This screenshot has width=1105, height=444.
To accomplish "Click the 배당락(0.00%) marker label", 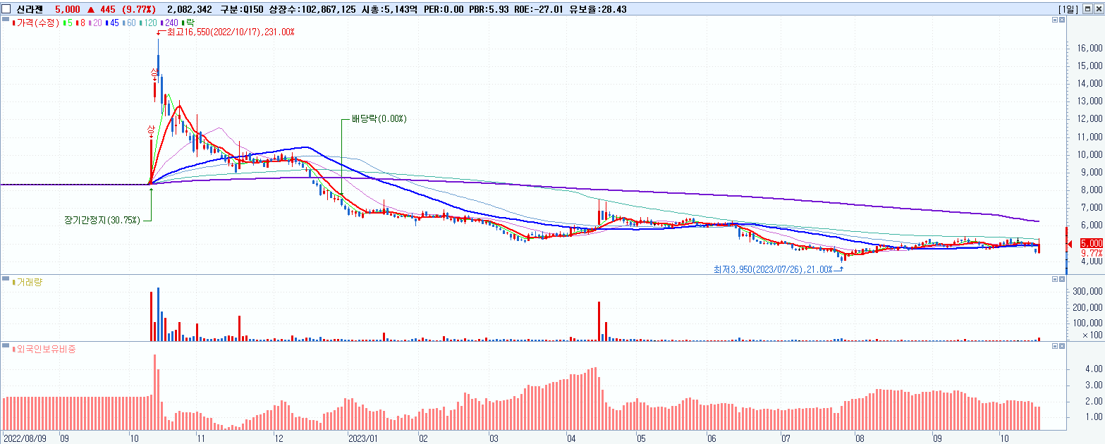I will point(379,119).
